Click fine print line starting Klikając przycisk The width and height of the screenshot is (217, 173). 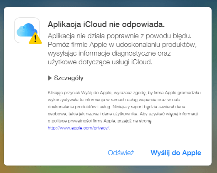click(124, 93)
